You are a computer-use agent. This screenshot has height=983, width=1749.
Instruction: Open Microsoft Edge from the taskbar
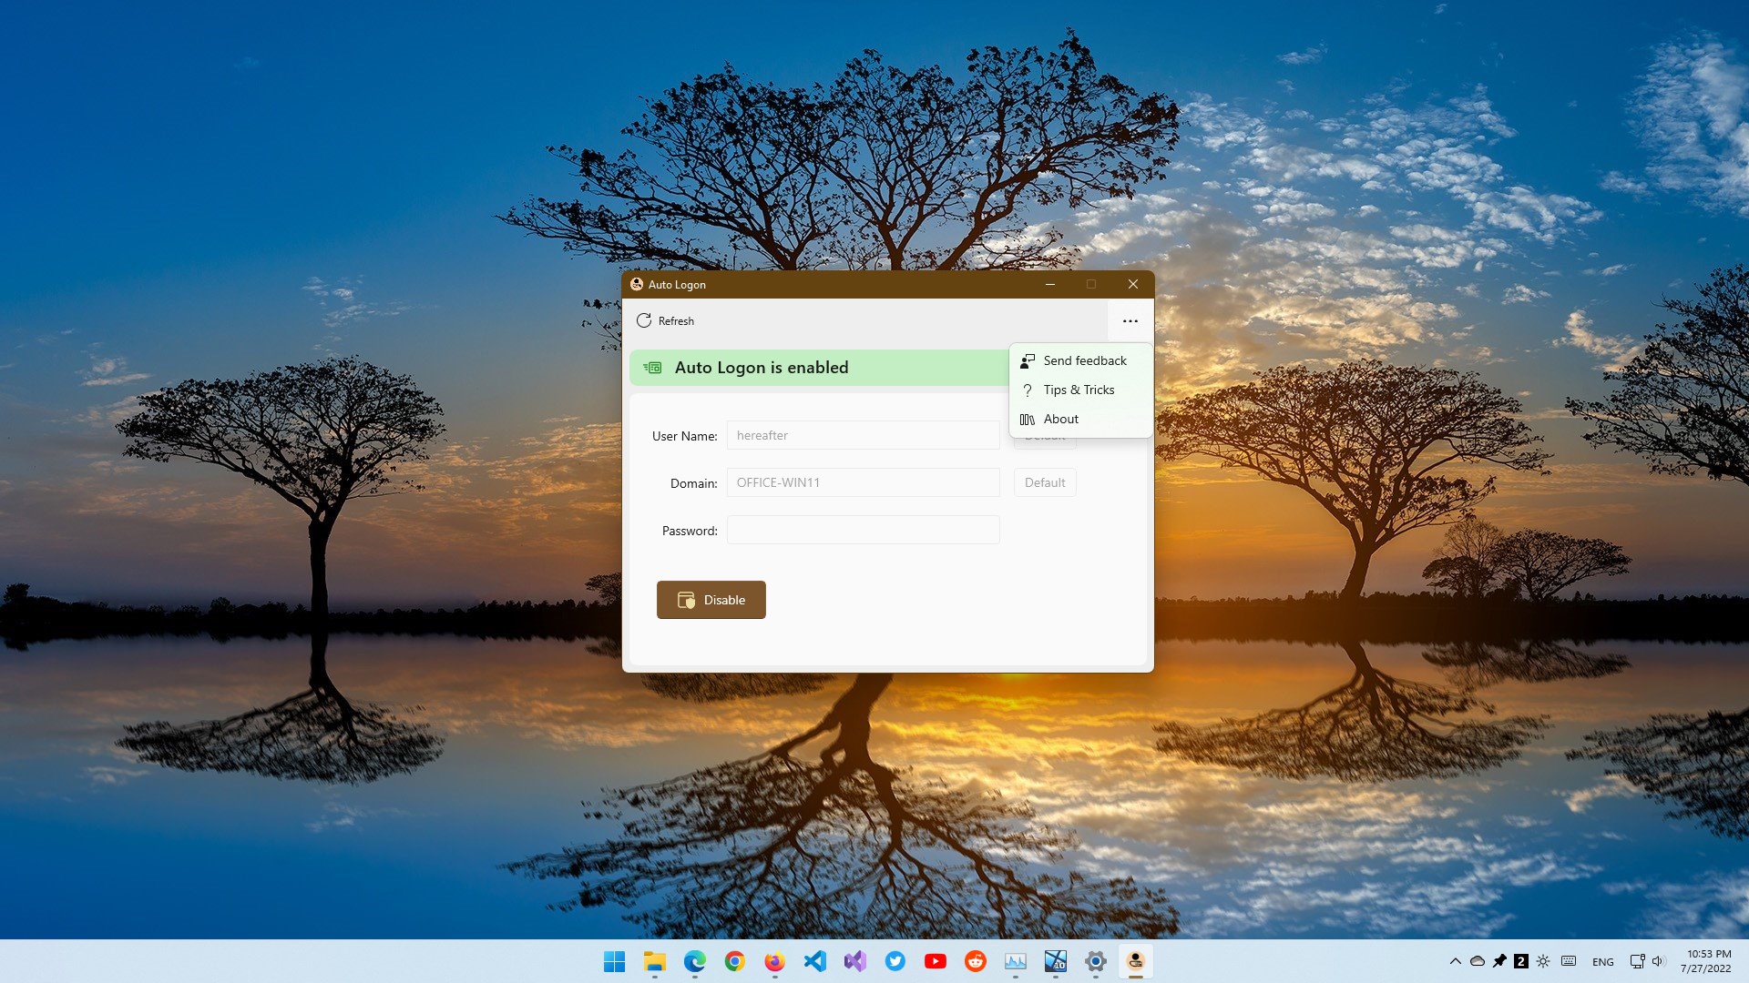[x=695, y=961]
